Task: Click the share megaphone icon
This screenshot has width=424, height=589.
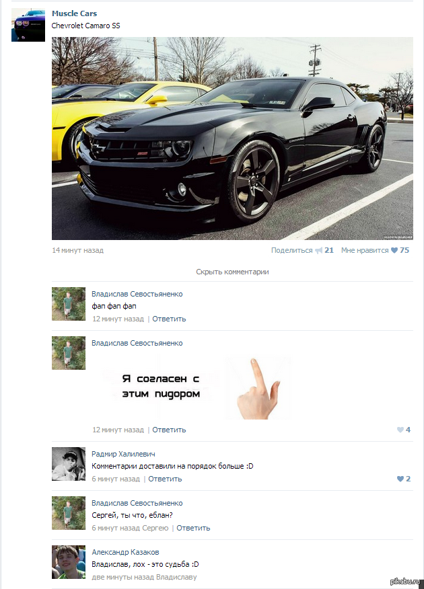Action: click(x=318, y=251)
